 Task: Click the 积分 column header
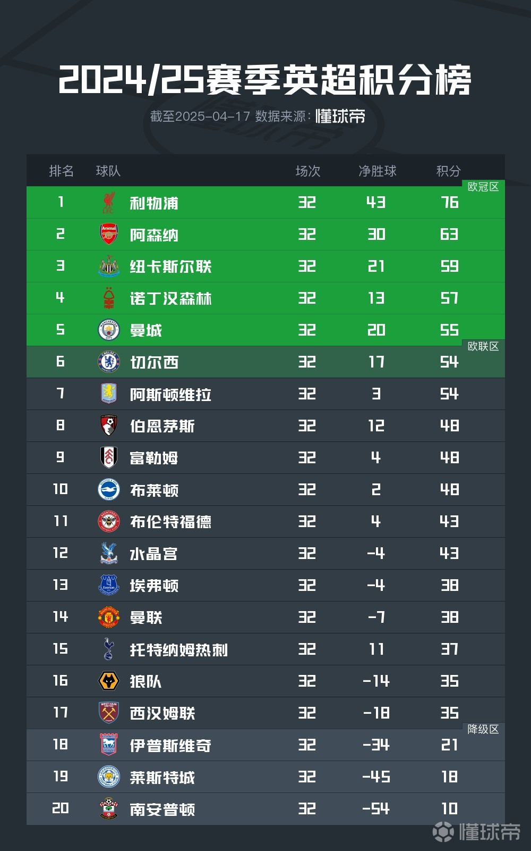pyautogui.click(x=449, y=171)
